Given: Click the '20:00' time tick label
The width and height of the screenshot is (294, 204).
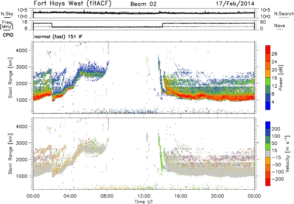Looking at the screenshot, I should coord(218,196).
